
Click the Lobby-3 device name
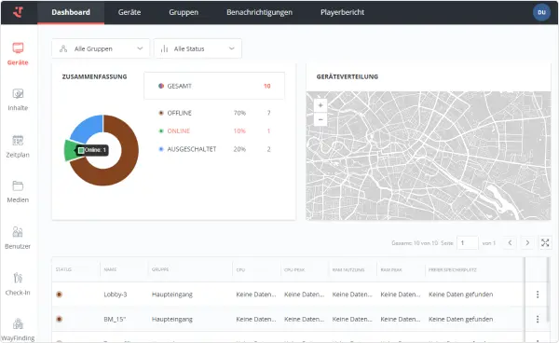[x=116, y=295]
